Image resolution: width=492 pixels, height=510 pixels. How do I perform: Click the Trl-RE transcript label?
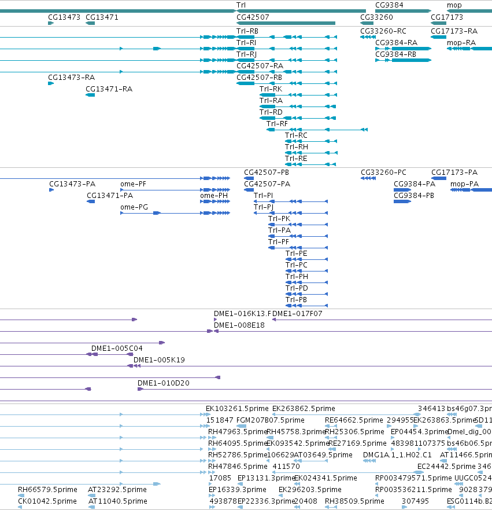coord(296,159)
